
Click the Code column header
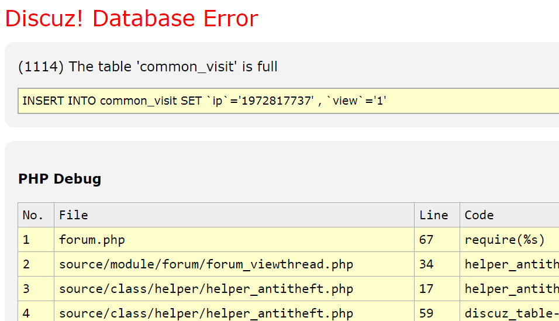click(509, 215)
